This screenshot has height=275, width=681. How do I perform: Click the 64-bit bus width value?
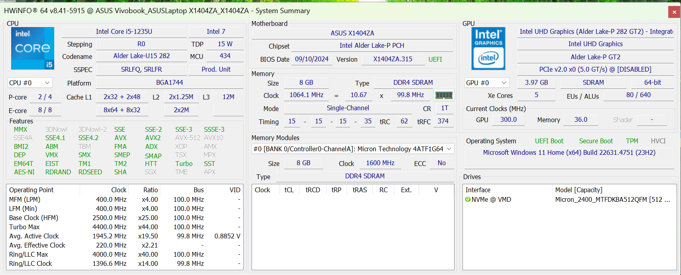pos(652,82)
